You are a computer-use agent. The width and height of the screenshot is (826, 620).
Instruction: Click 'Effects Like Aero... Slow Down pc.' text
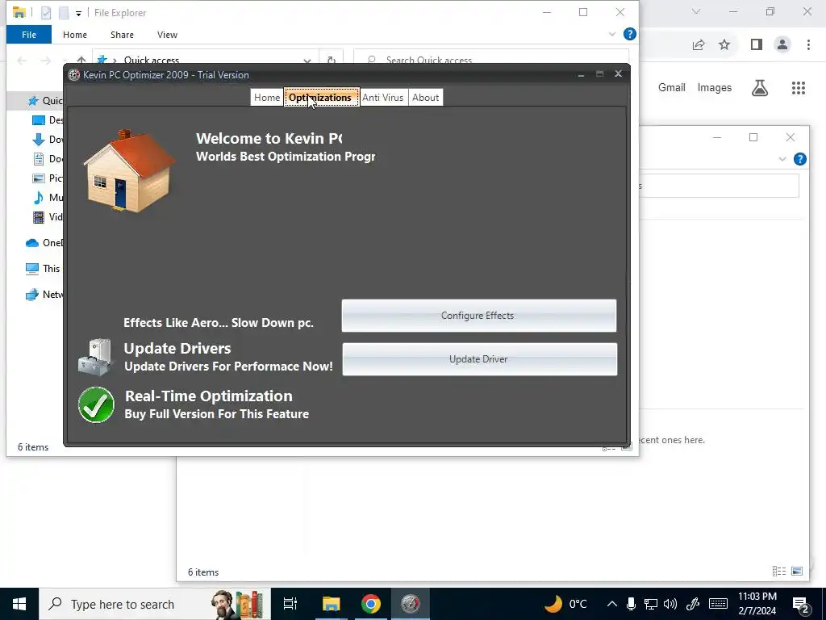coord(218,323)
